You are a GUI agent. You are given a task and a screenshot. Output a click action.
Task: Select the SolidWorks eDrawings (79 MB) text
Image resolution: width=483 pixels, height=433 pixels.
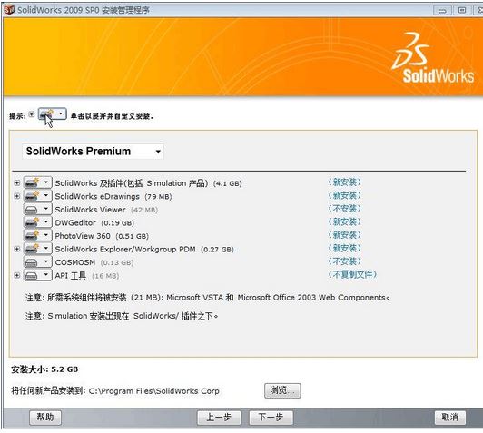[113, 196]
